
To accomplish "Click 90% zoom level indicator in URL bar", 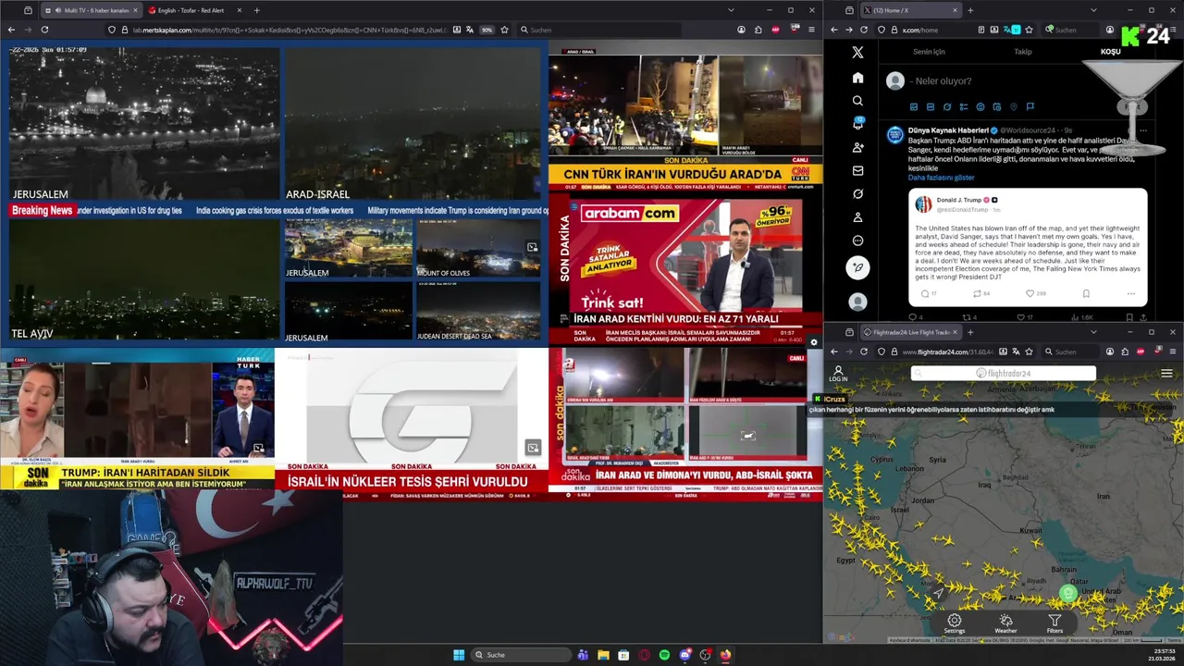I will [487, 30].
